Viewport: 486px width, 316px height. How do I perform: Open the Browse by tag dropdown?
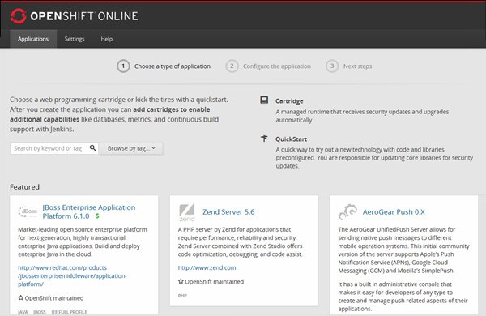click(131, 148)
